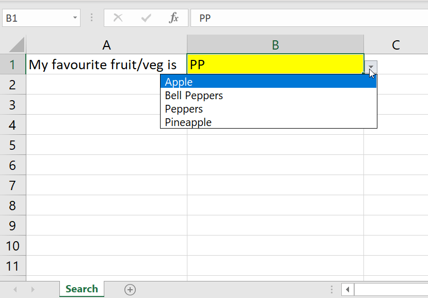Click into the formula bar text field

tap(310, 18)
